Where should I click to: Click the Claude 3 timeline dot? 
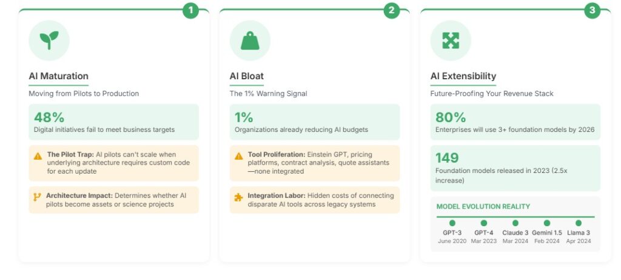click(x=515, y=223)
